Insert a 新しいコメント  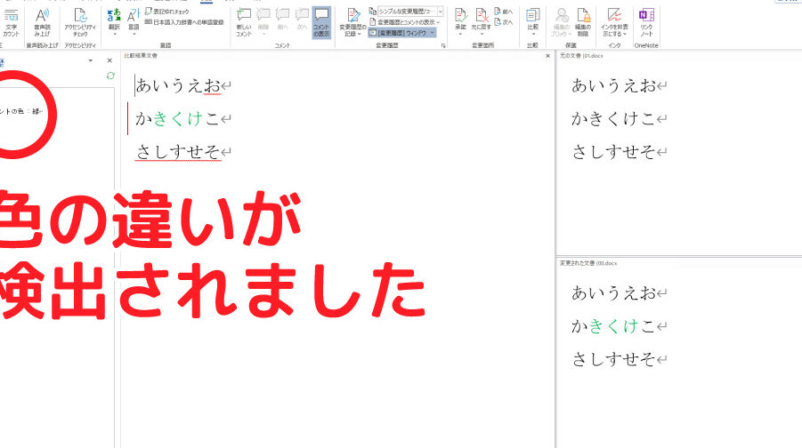click(244, 23)
